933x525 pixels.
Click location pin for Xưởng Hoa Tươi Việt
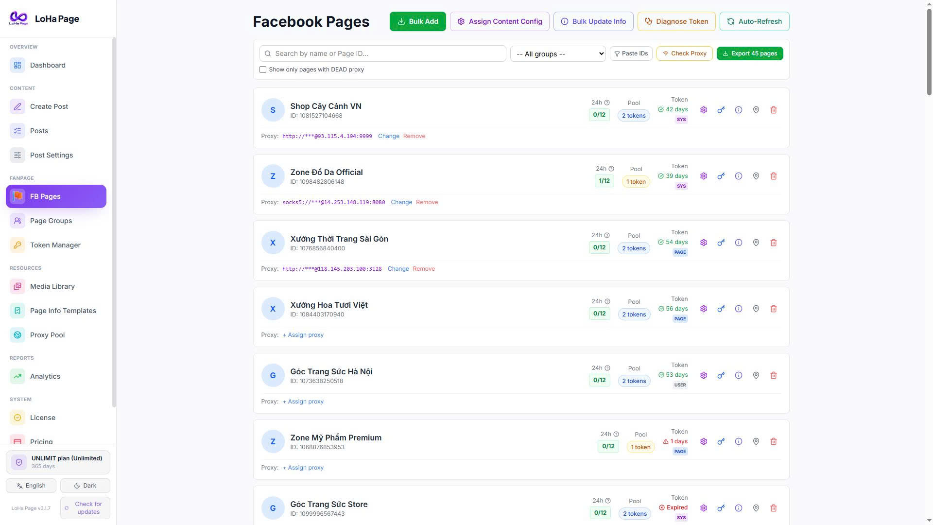(x=756, y=309)
